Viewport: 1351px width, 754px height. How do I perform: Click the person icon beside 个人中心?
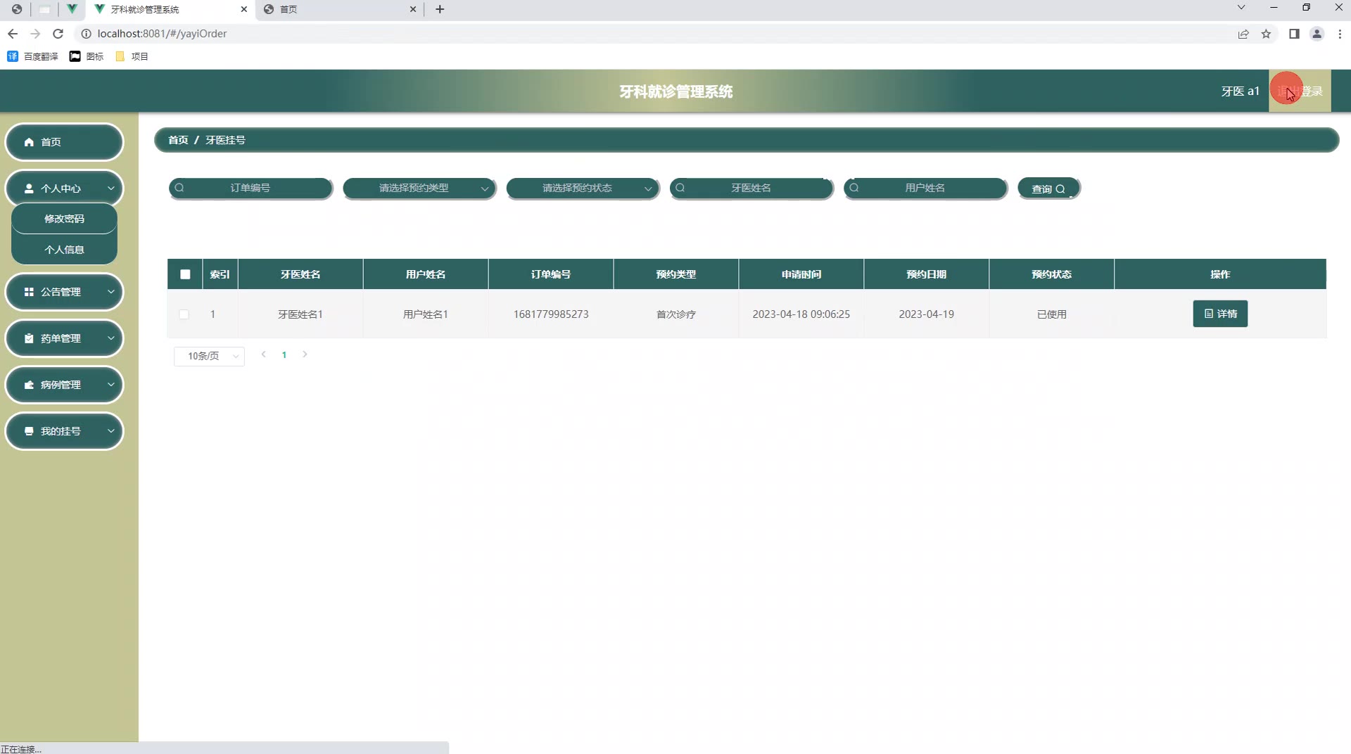[x=29, y=188]
